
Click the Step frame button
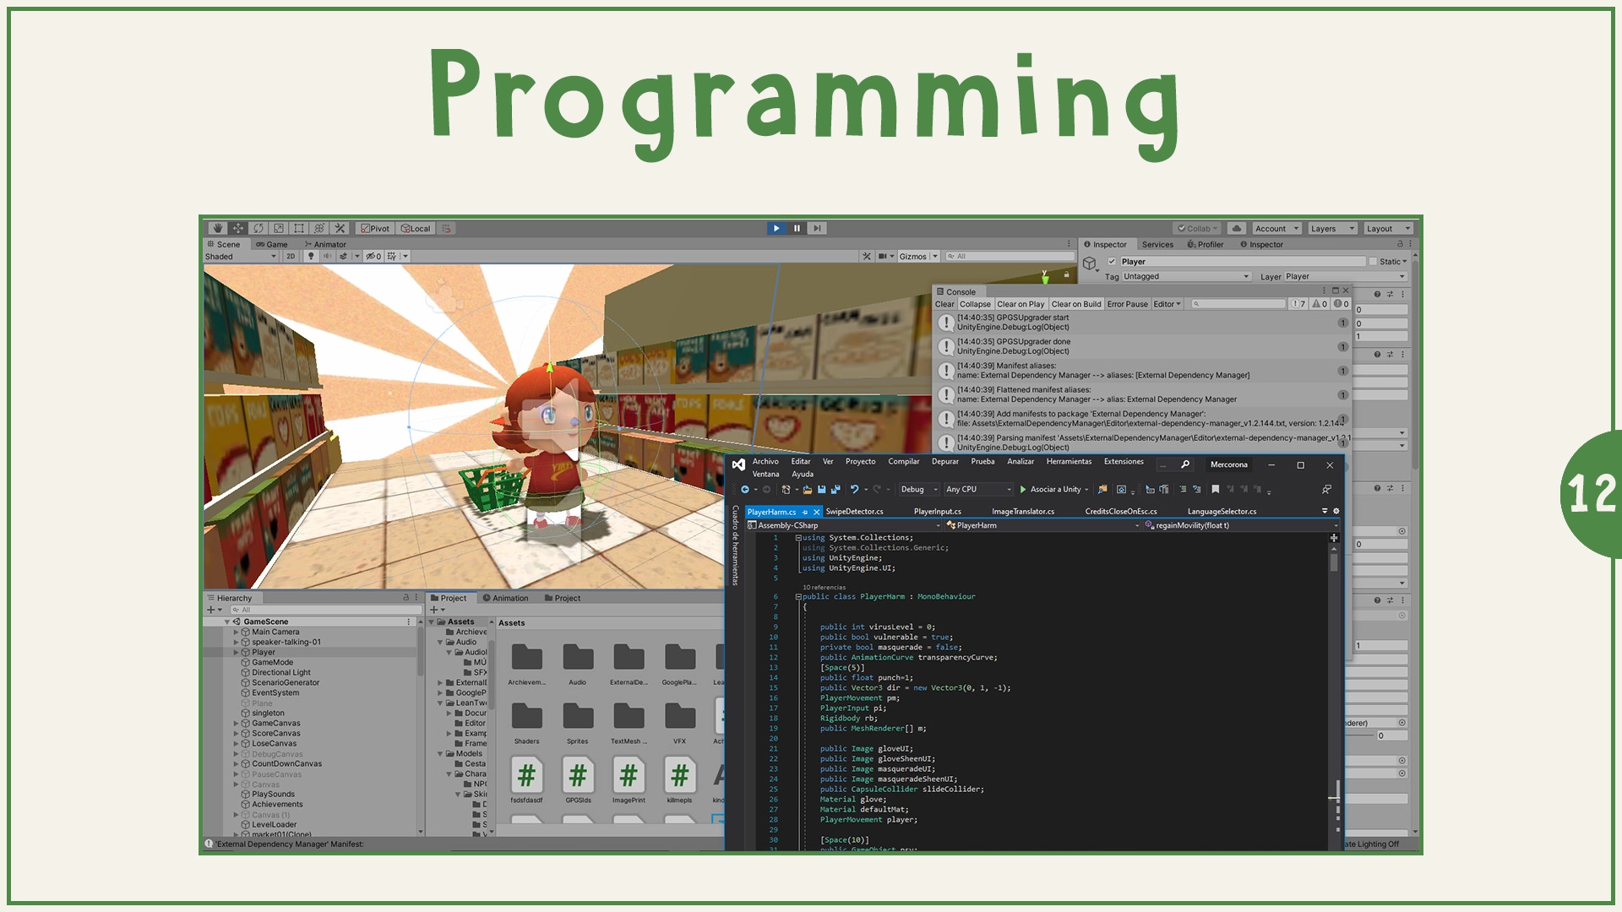click(816, 228)
